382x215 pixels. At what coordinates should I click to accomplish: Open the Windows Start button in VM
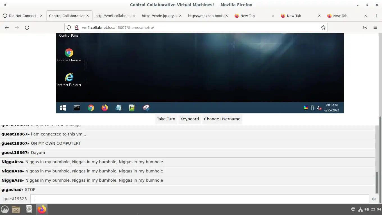63,108
